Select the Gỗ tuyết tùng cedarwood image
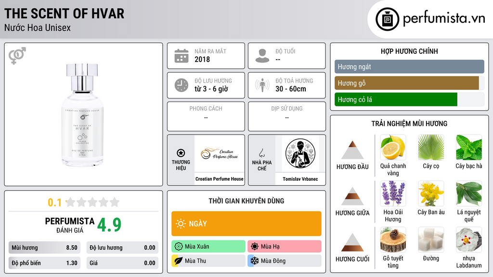 [x=393, y=240]
